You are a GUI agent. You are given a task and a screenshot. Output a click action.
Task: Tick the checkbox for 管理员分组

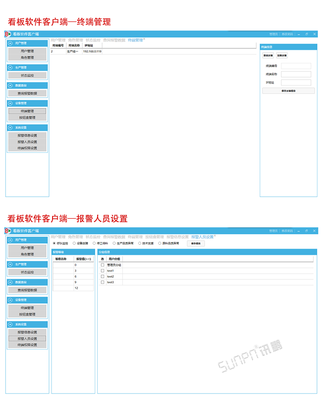coord(102,265)
